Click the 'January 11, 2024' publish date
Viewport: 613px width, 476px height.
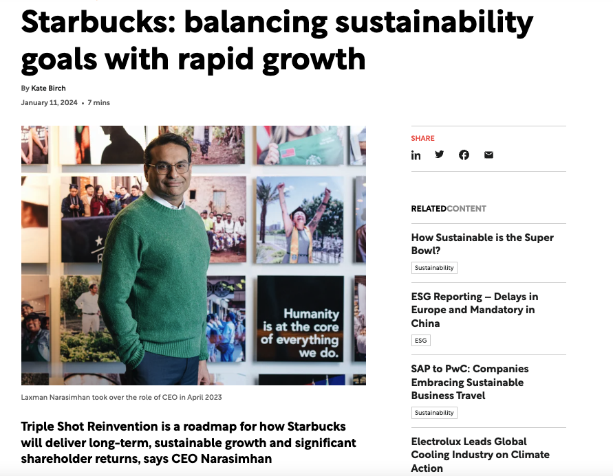click(49, 102)
